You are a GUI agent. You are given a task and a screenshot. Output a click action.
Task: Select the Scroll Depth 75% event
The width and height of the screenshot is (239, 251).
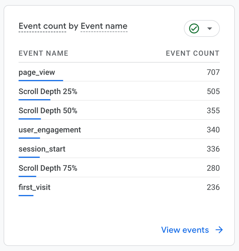tap(48, 168)
